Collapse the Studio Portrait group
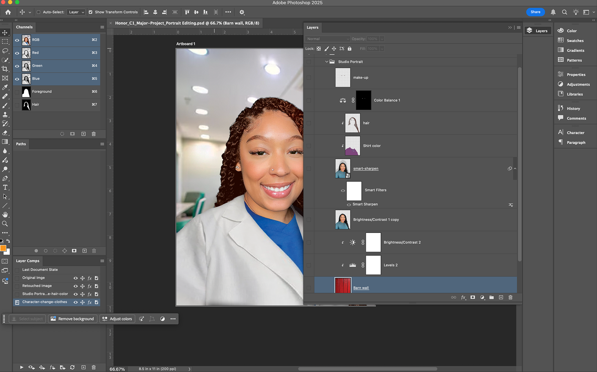The image size is (597, 372). (326, 62)
